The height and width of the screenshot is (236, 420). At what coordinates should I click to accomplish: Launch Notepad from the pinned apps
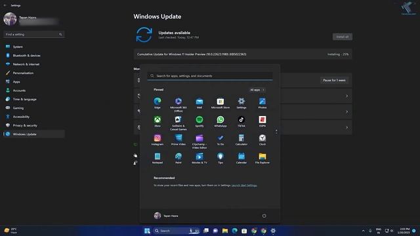(x=157, y=158)
